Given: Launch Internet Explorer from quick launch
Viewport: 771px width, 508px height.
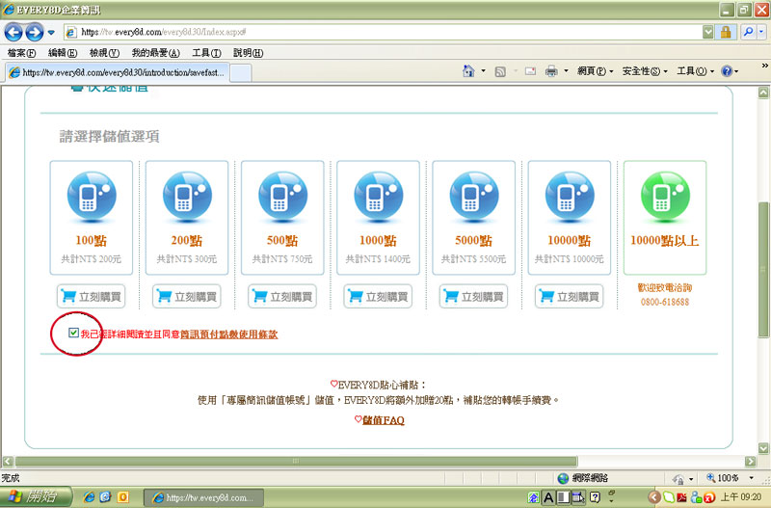Looking at the screenshot, I should pos(89,496).
